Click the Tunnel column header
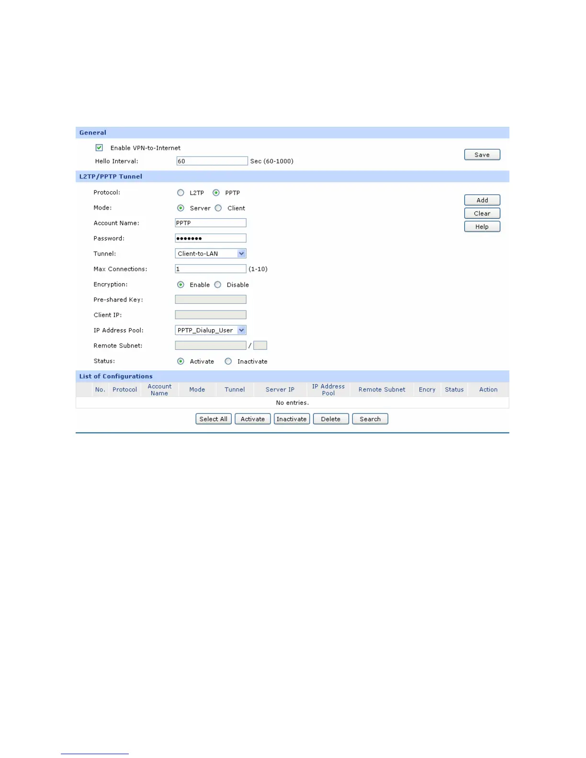The width and height of the screenshot is (586, 758). click(235, 390)
